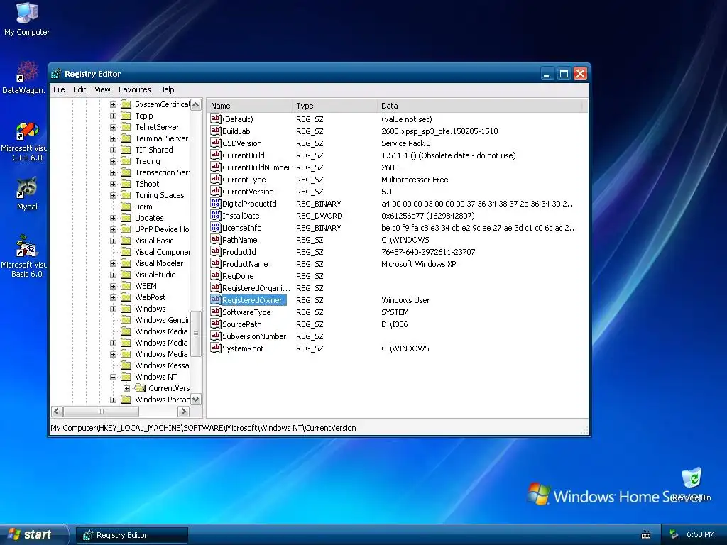Click the keyboard icon in system tray
The height and width of the screenshot is (545, 727).
[646, 535]
